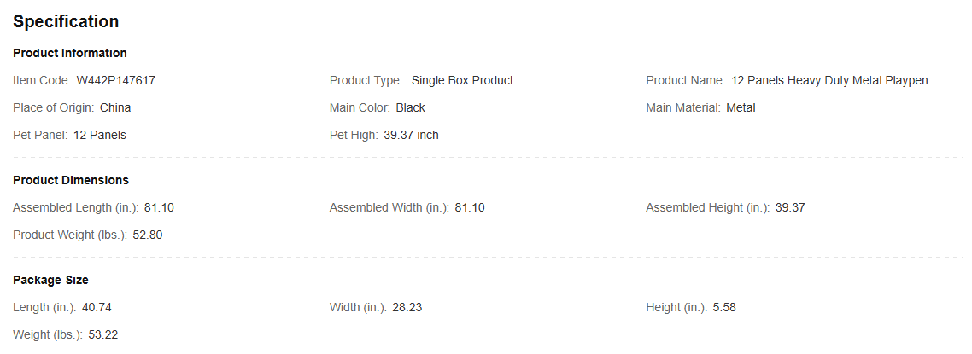Click the Product Information section title
This screenshot has width=972, height=354.
tap(70, 53)
